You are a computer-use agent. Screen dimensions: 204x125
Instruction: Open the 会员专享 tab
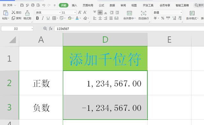pos(165,5)
